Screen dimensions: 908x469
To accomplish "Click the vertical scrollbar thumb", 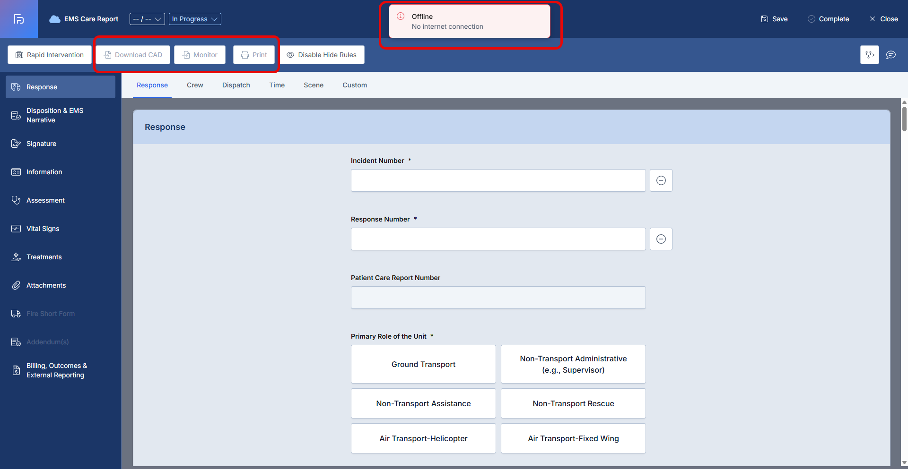I will [x=904, y=119].
